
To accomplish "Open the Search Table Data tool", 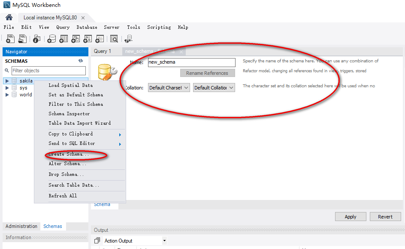I will 114,39.
